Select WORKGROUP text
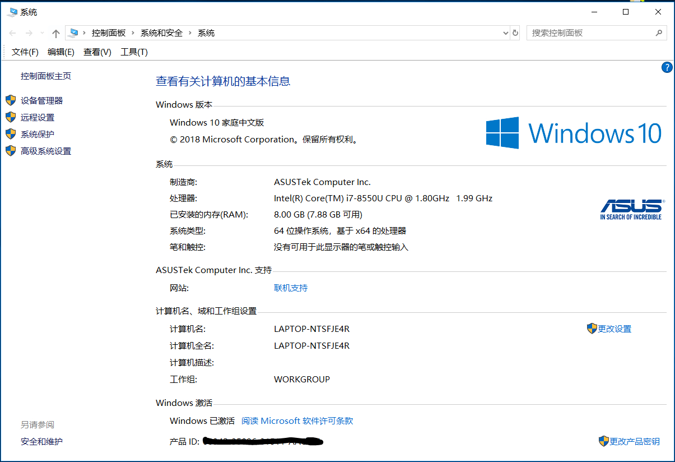This screenshot has width=675, height=462. (x=302, y=380)
